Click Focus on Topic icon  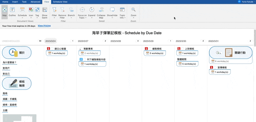click(82, 10)
